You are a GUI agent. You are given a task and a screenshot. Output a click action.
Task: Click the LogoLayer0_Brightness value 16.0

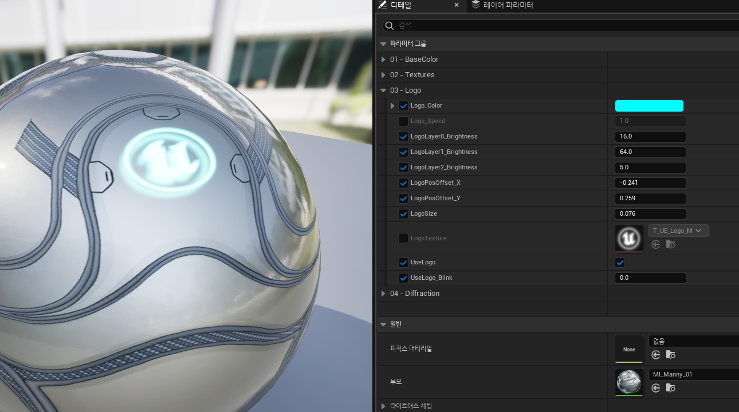coord(650,137)
